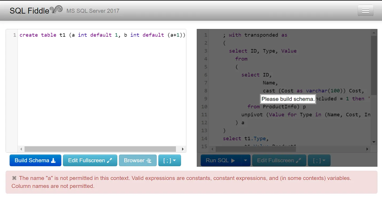382x197 pixels.
Task: Open the hamburger navigation menu
Action: point(365,11)
